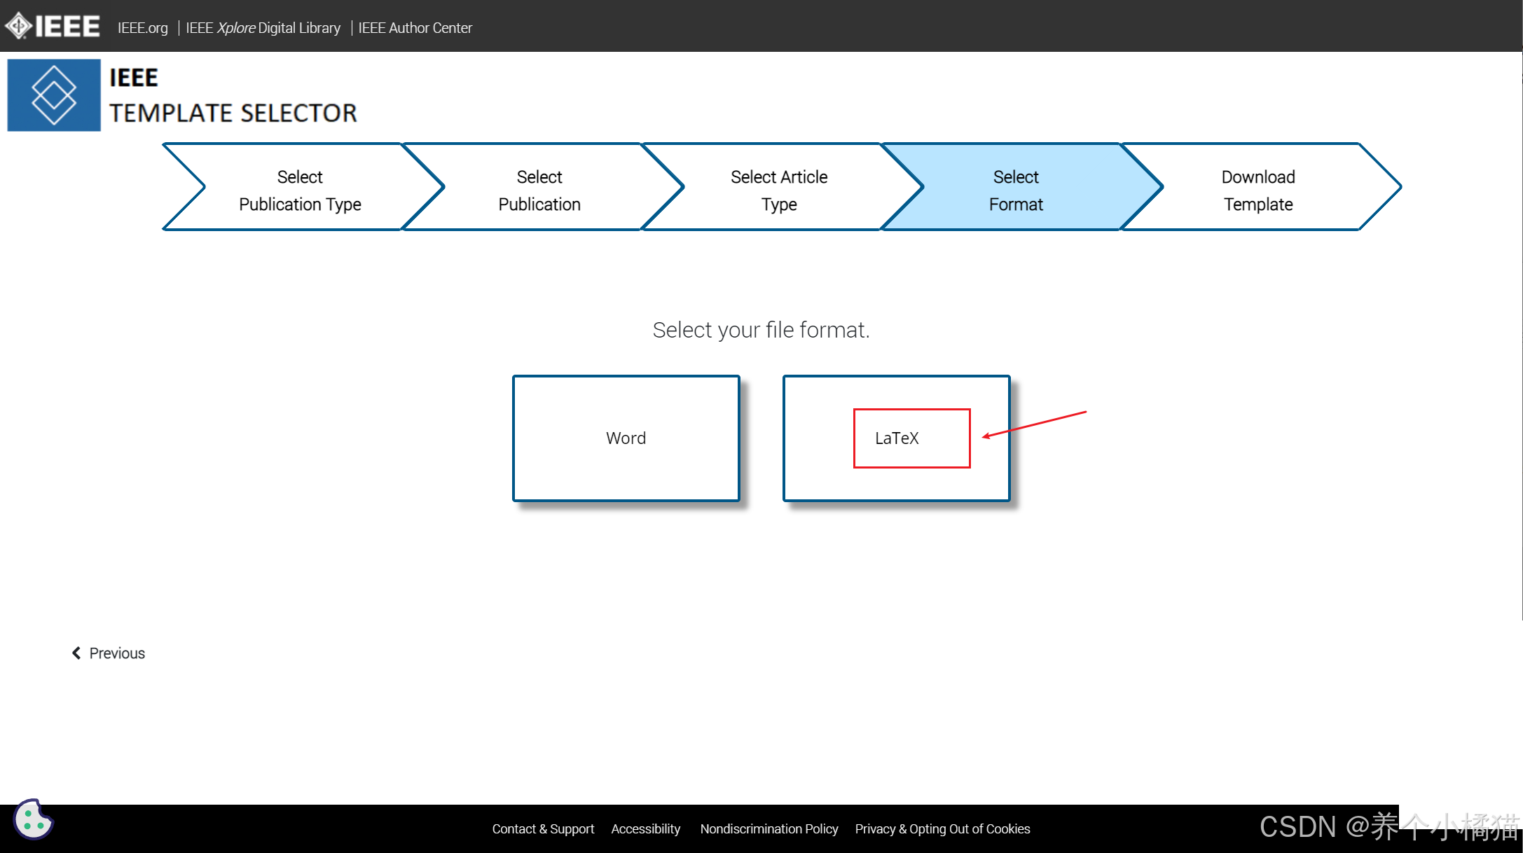Open Nondiscrimination Policy footer link
The width and height of the screenshot is (1523, 853).
769,828
